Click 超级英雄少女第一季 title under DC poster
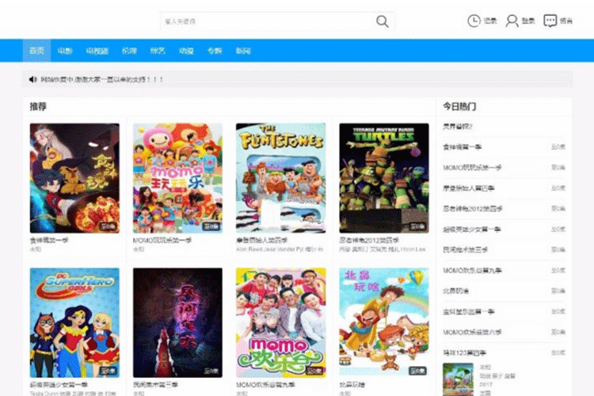Image resolution: width=594 pixels, height=396 pixels. [x=59, y=385]
